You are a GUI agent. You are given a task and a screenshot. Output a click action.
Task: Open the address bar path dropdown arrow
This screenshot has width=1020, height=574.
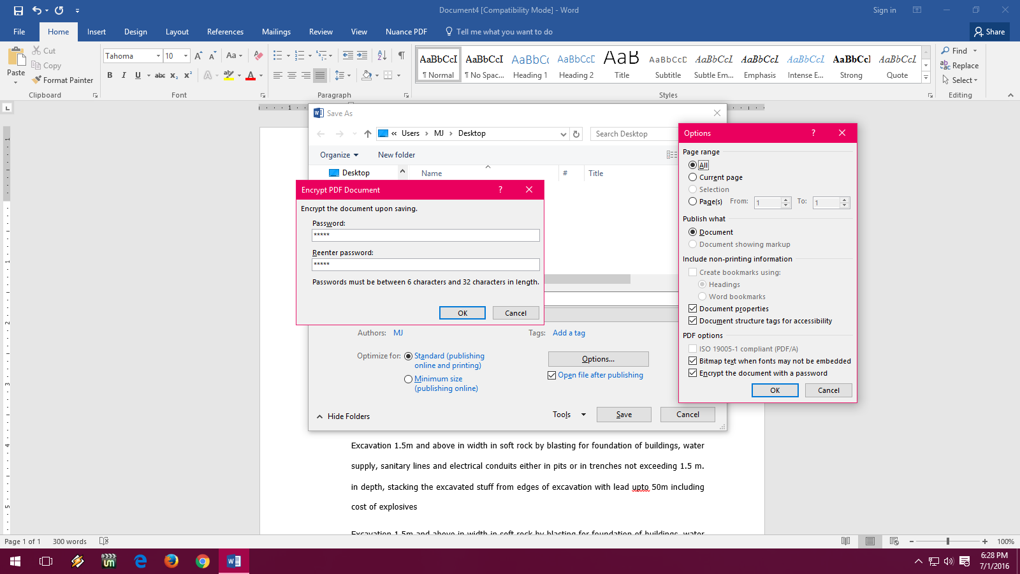[563, 134]
